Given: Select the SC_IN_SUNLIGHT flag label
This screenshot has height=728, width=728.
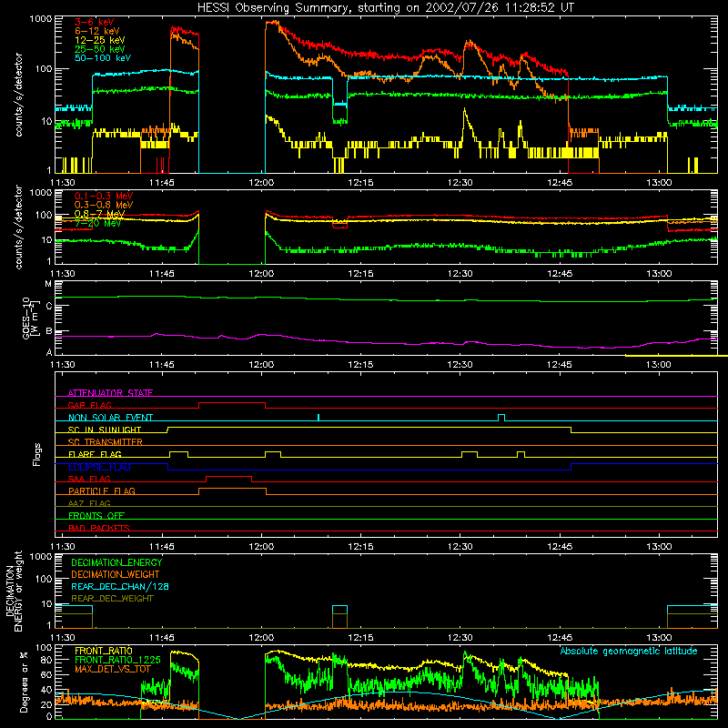Looking at the screenshot, I should [x=105, y=430].
